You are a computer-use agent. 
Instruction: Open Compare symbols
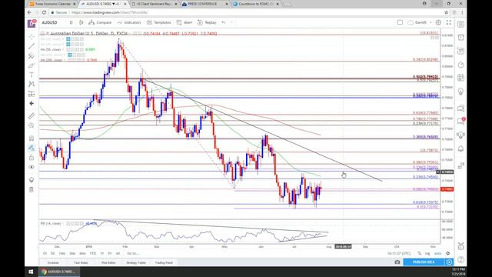pyautogui.click(x=100, y=22)
